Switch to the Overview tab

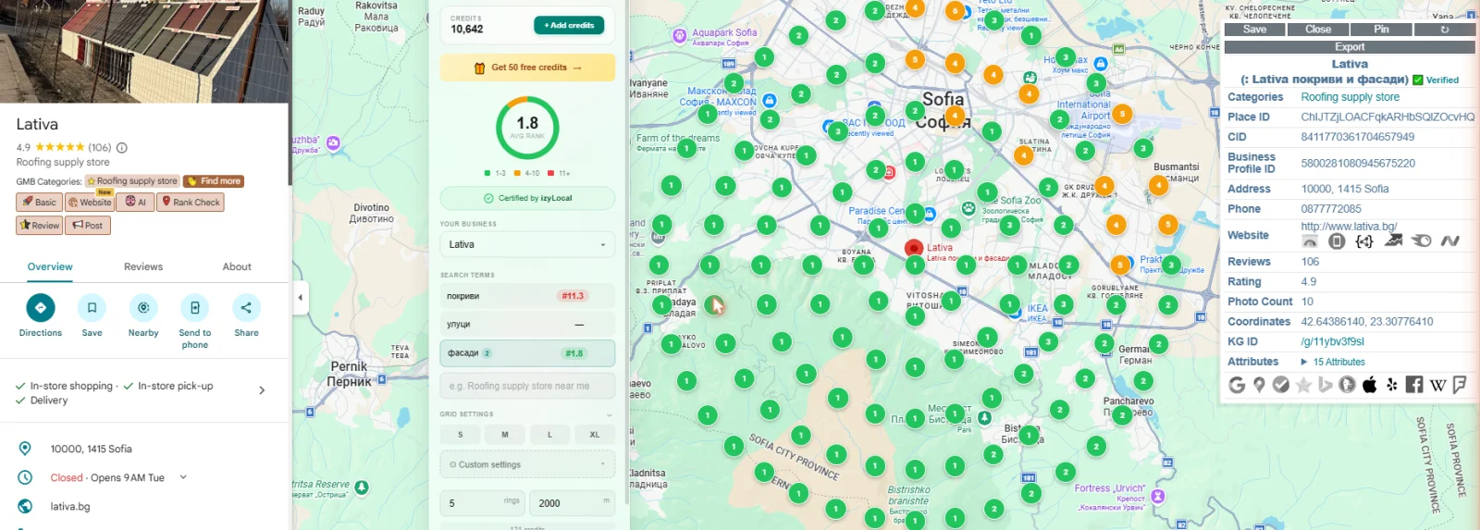pyautogui.click(x=50, y=266)
